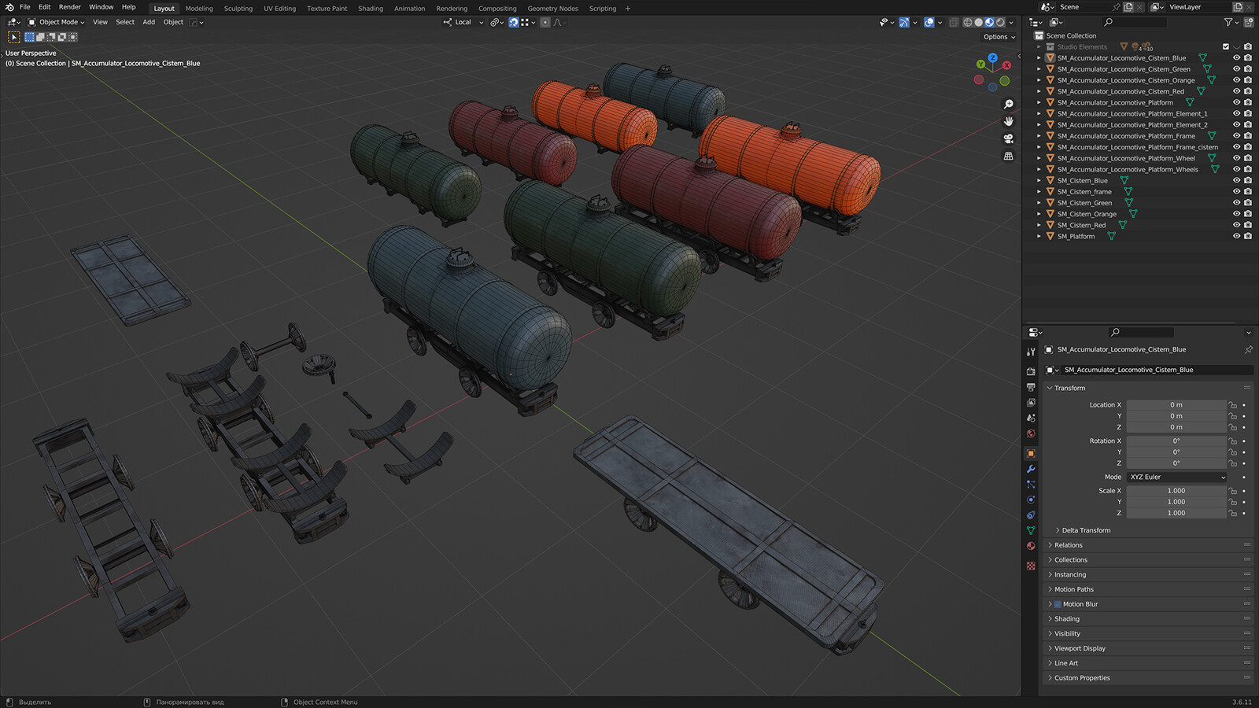Open the XYZ Euler rotation mode dropdown

tap(1177, 477)
